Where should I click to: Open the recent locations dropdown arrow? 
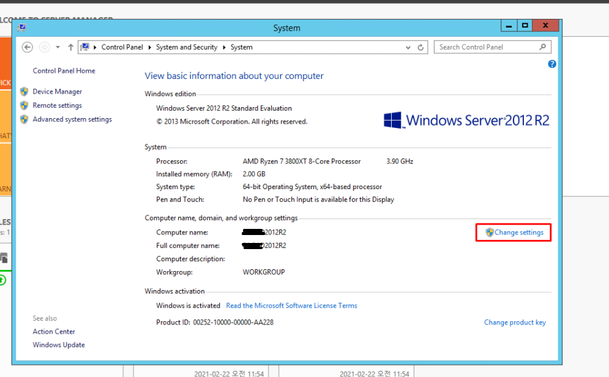pos(58,47)
